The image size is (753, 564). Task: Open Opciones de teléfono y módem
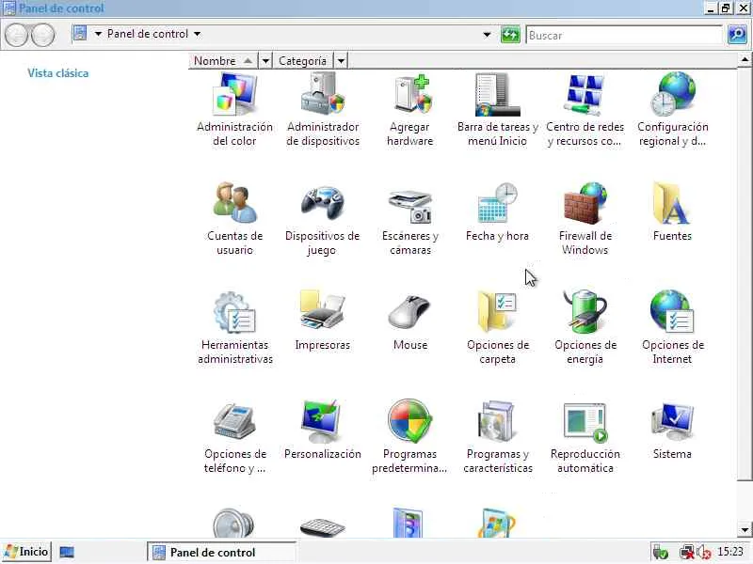(x=234, y=436)
